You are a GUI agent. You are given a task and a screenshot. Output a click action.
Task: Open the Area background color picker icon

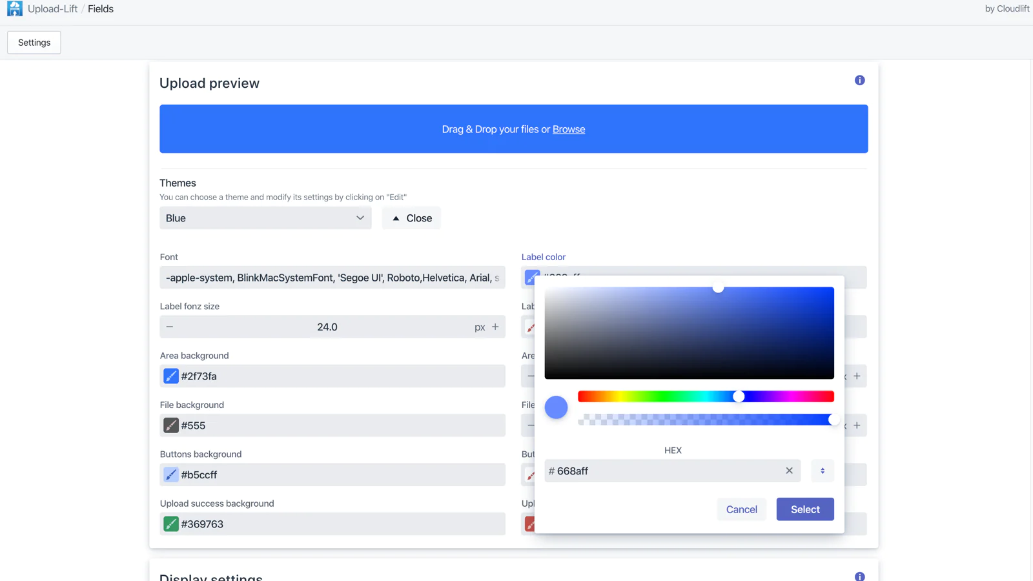pyautogui.click(x=170, y=376)
